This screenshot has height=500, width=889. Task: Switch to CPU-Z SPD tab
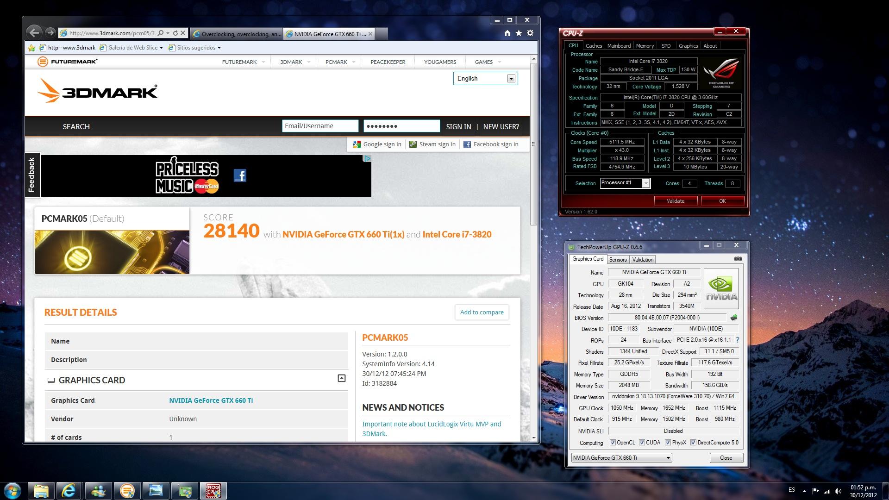pyautogui.click(x=666, y=46)
